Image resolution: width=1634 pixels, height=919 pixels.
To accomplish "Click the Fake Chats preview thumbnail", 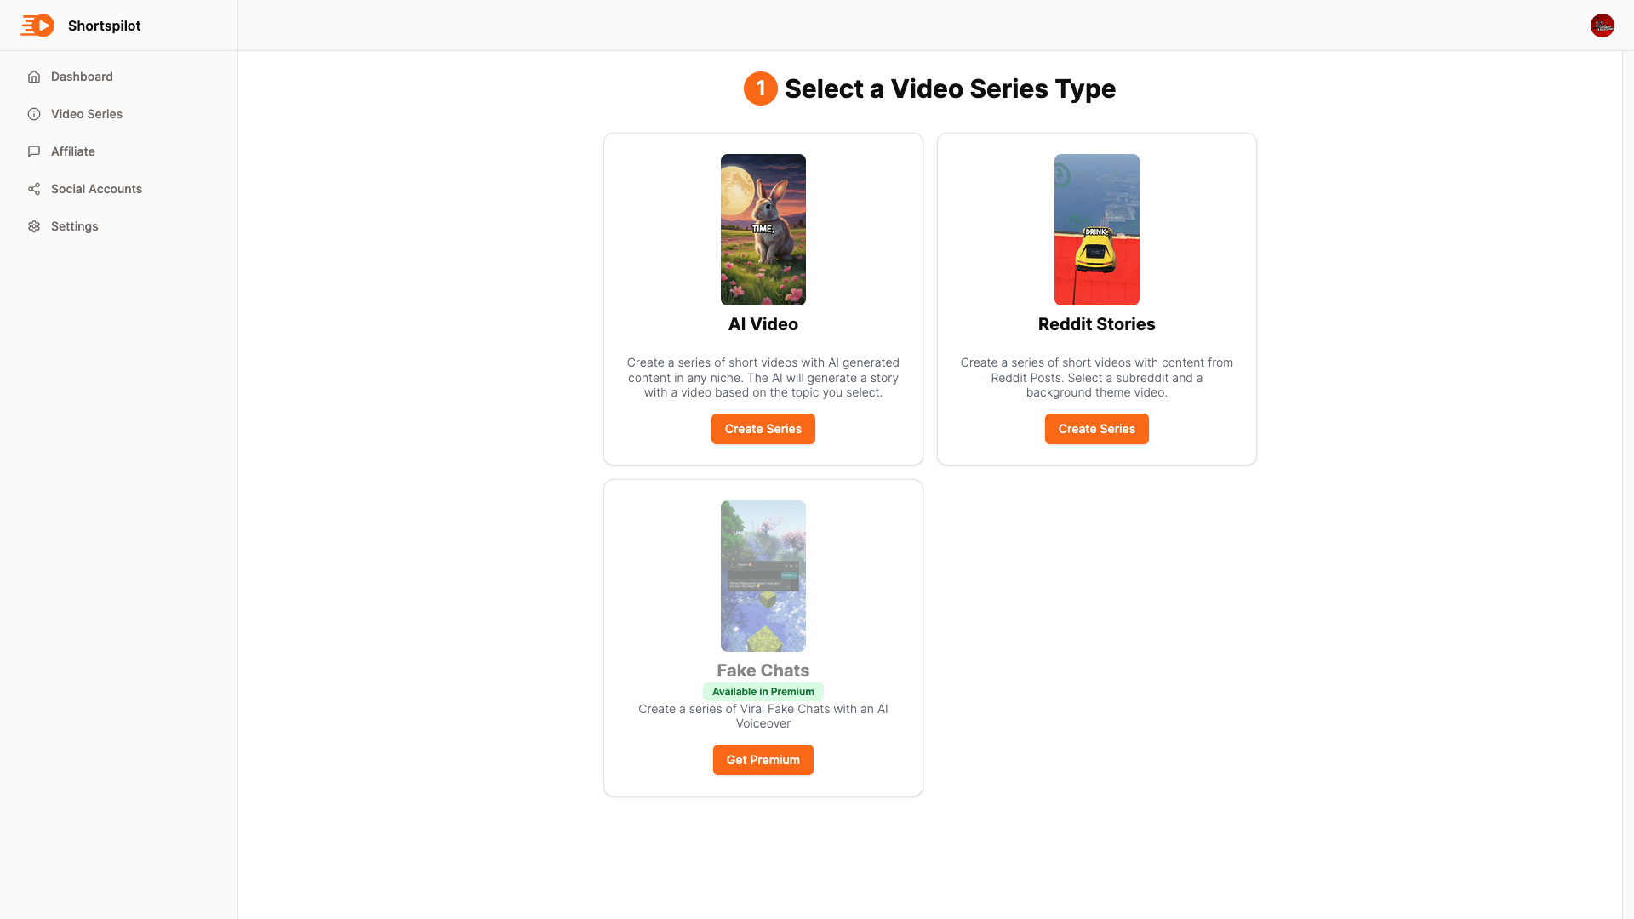I will pyautogui.click(x=763, y=576).
